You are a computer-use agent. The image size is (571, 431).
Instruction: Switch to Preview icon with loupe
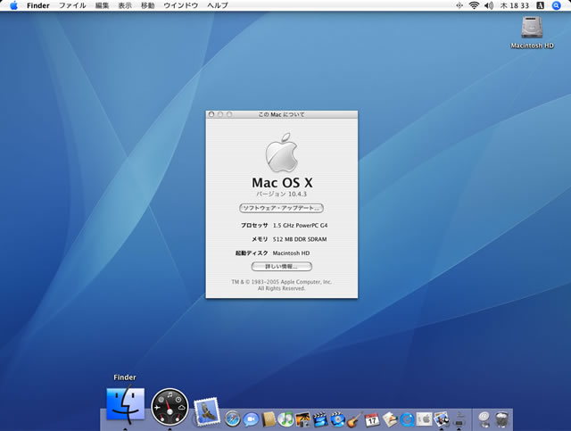pos(442,419)
